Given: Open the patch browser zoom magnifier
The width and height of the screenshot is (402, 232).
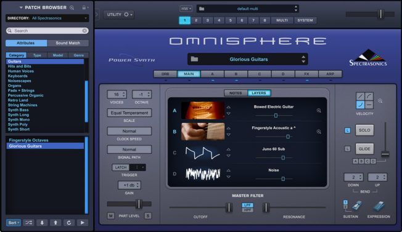Looking at the screenshot, I should click(x=72, y=7).
